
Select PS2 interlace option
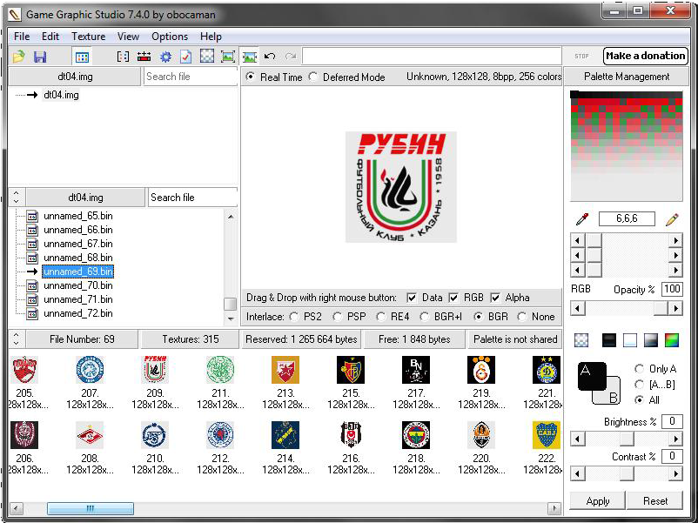294,317
